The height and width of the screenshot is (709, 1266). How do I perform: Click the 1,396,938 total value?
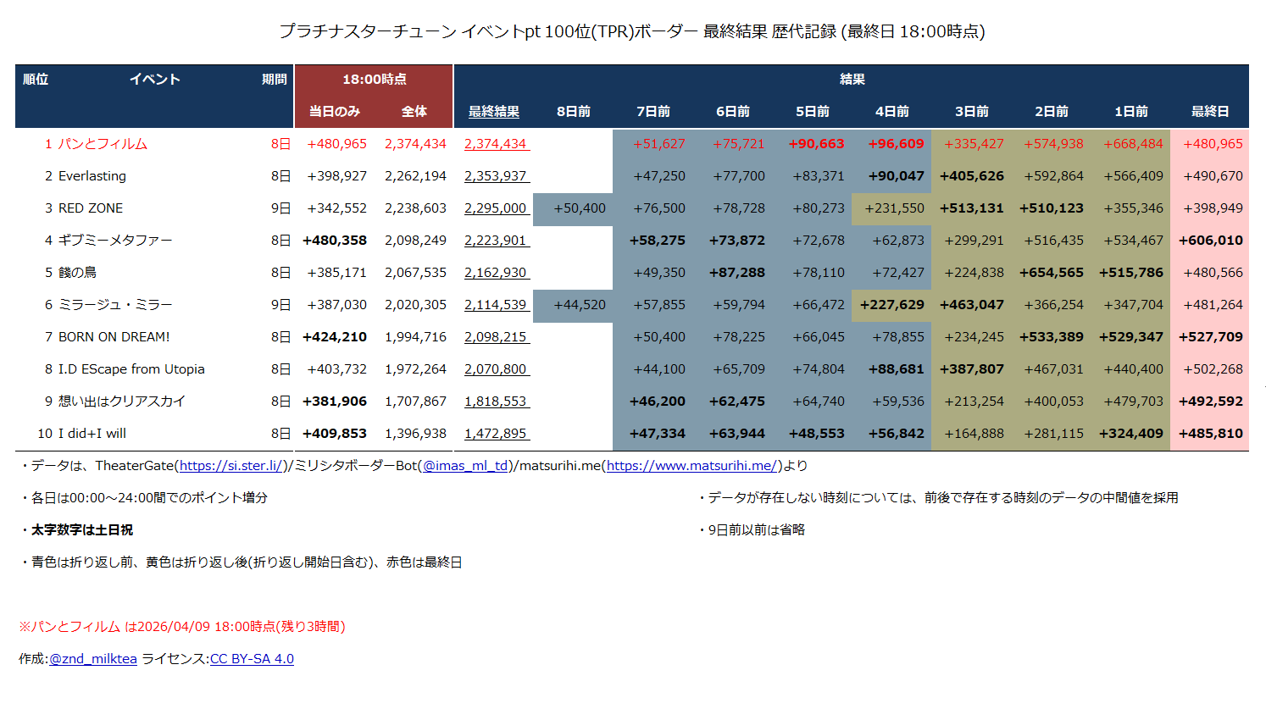pos(415,434)
